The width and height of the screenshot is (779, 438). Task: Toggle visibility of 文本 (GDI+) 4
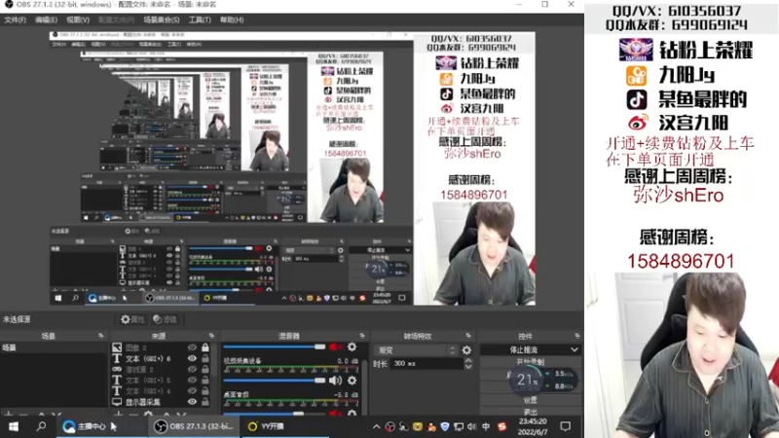(x=192, y=391)
